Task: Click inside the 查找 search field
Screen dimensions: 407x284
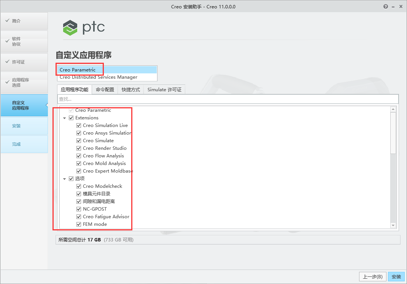Action: pos(152,99)
